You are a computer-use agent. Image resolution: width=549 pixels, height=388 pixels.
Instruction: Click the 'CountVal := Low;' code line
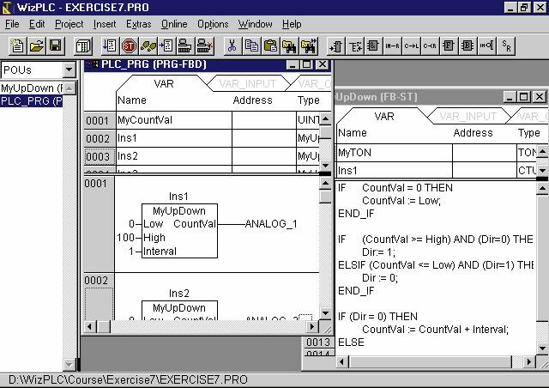(401, 201)
